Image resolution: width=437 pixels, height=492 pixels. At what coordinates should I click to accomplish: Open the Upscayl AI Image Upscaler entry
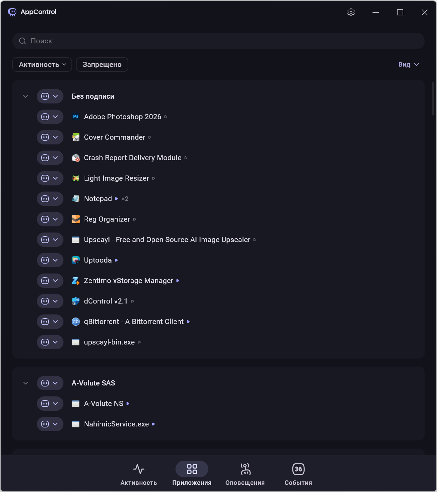tap(167, 240)
